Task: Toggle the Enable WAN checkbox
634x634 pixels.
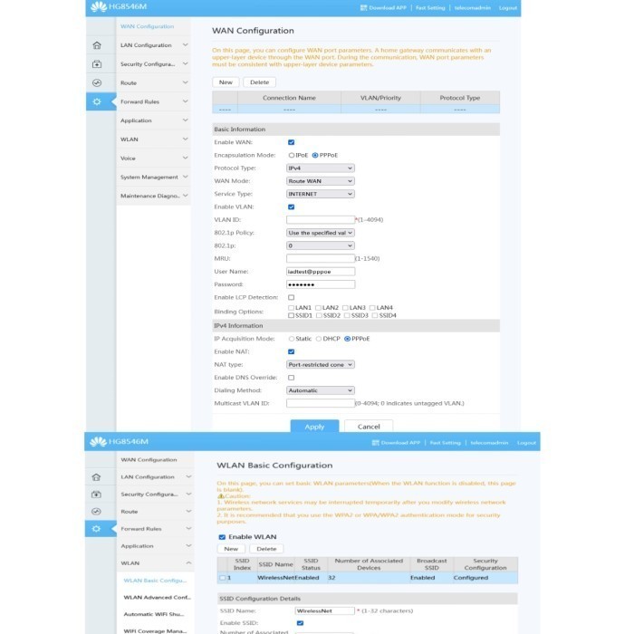Action: click(291, 142)
